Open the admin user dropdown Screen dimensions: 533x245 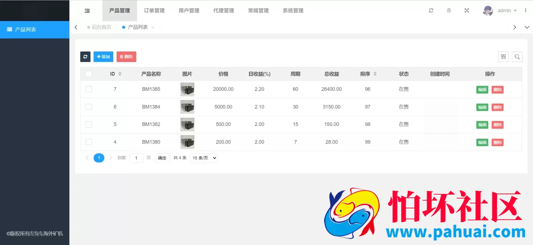(507, 11)
